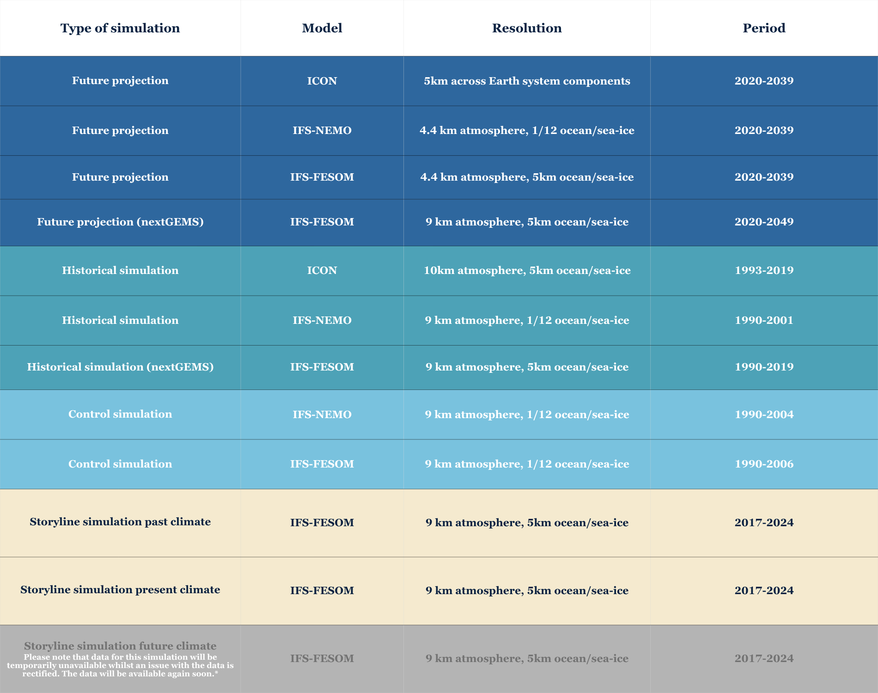878x693 pixels.
Task: Click the "1990-2006" period cell
Action: 764,464
